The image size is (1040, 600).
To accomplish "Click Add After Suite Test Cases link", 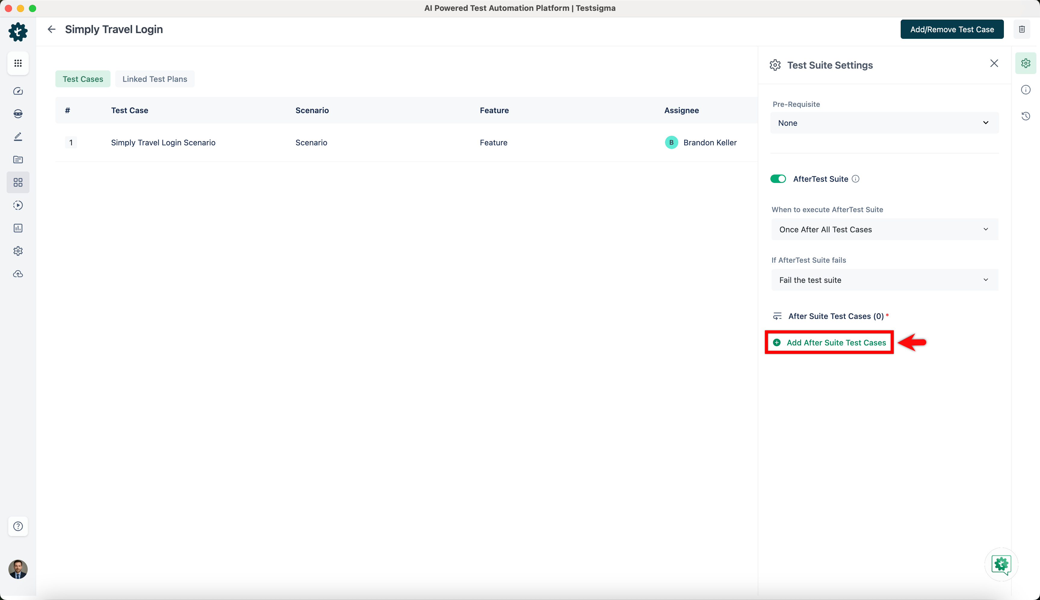I will [836, 343].
